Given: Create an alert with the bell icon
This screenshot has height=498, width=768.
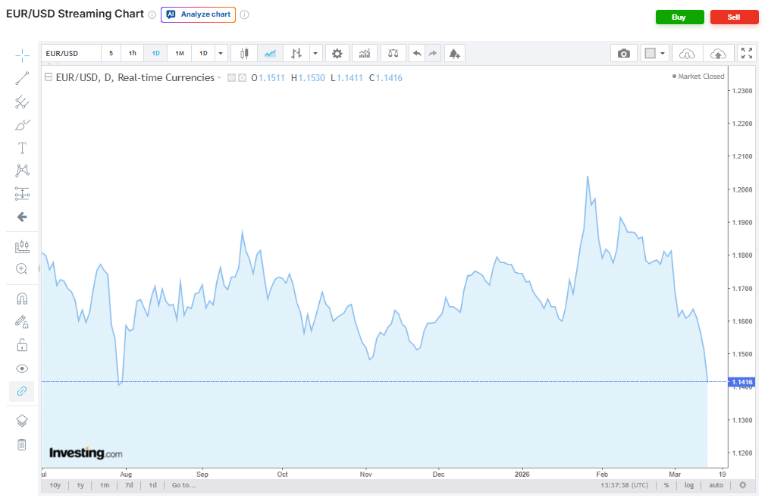Looking at the screenshot, I should click(x=454, y=53).
